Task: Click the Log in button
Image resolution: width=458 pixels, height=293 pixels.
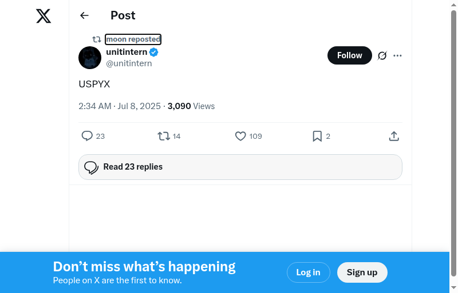Action: coord(308,272)
